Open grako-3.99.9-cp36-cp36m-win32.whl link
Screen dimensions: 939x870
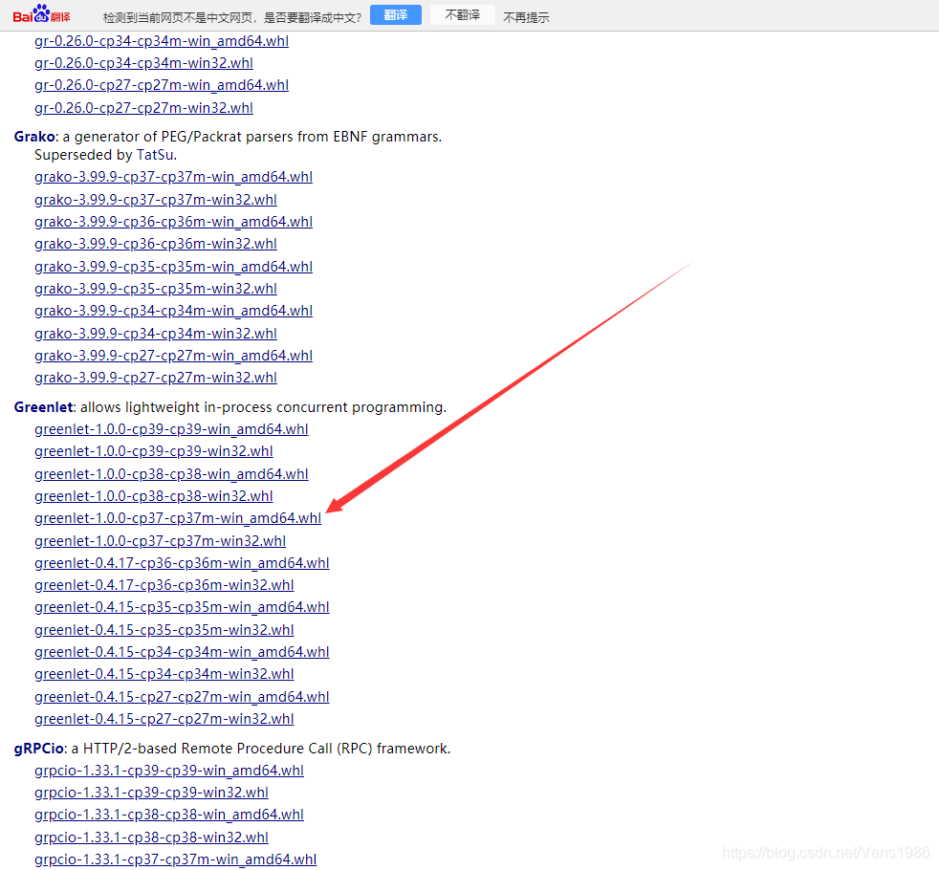coord(156,245)
